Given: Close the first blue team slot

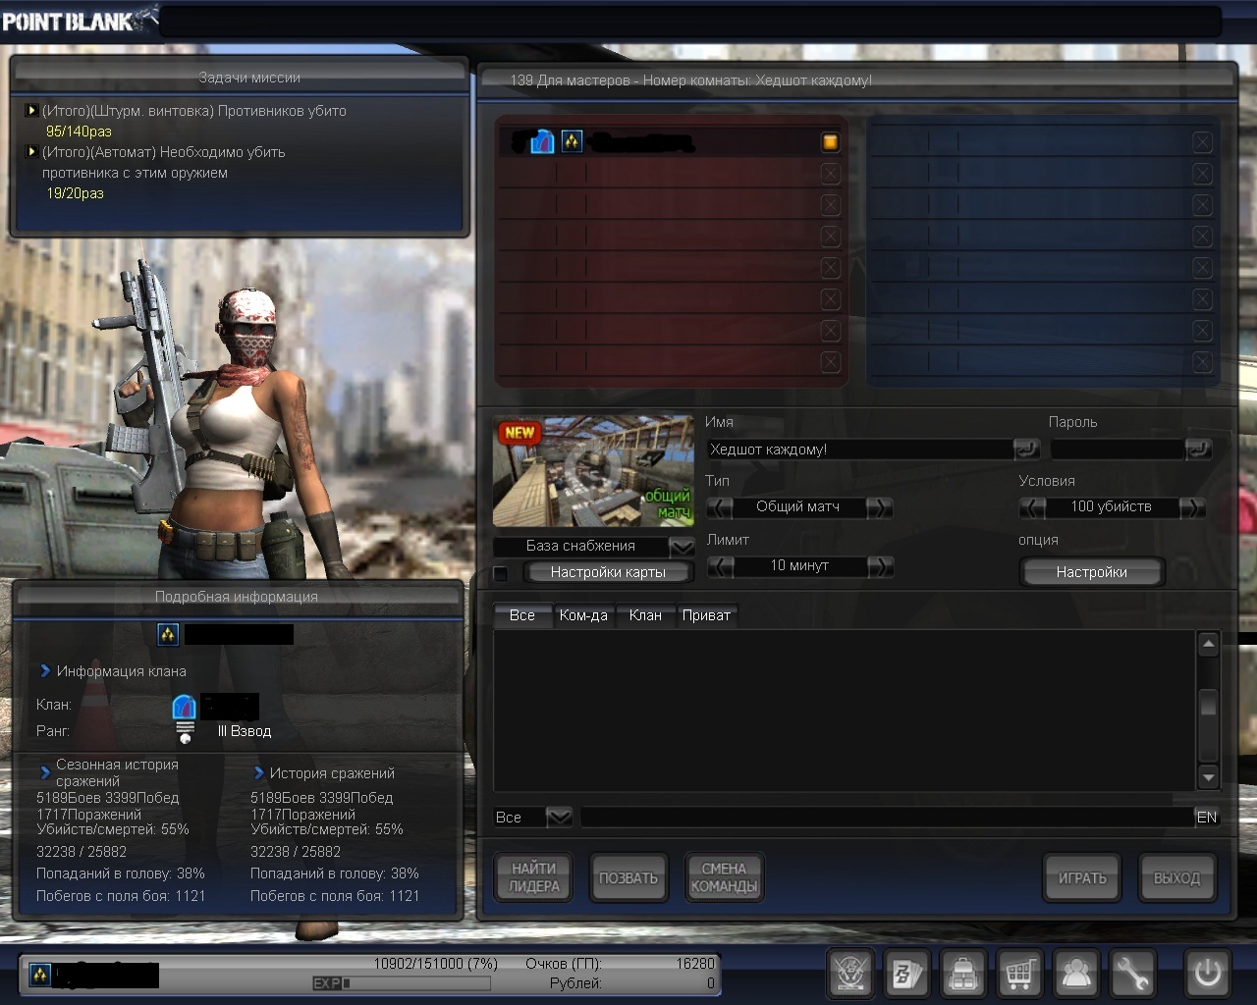Looking at the screenshot, I should (x=1202, y=142).
